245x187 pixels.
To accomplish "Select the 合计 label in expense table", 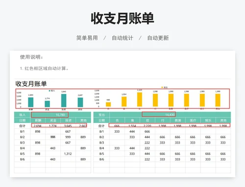I will click(x=101, y=126).
